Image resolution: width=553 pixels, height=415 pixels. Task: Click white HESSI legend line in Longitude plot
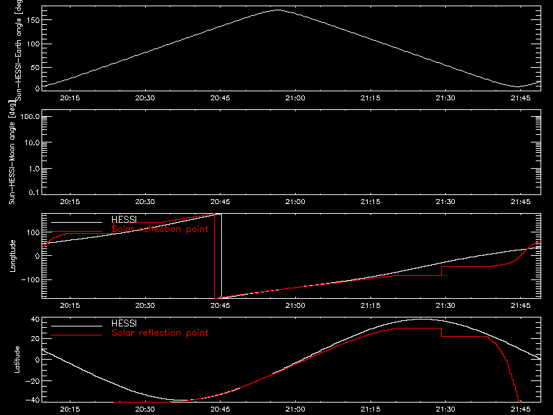tap(77, 222)
